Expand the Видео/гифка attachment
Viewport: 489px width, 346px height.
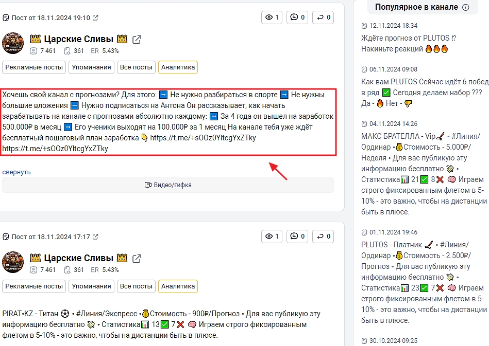169,185
